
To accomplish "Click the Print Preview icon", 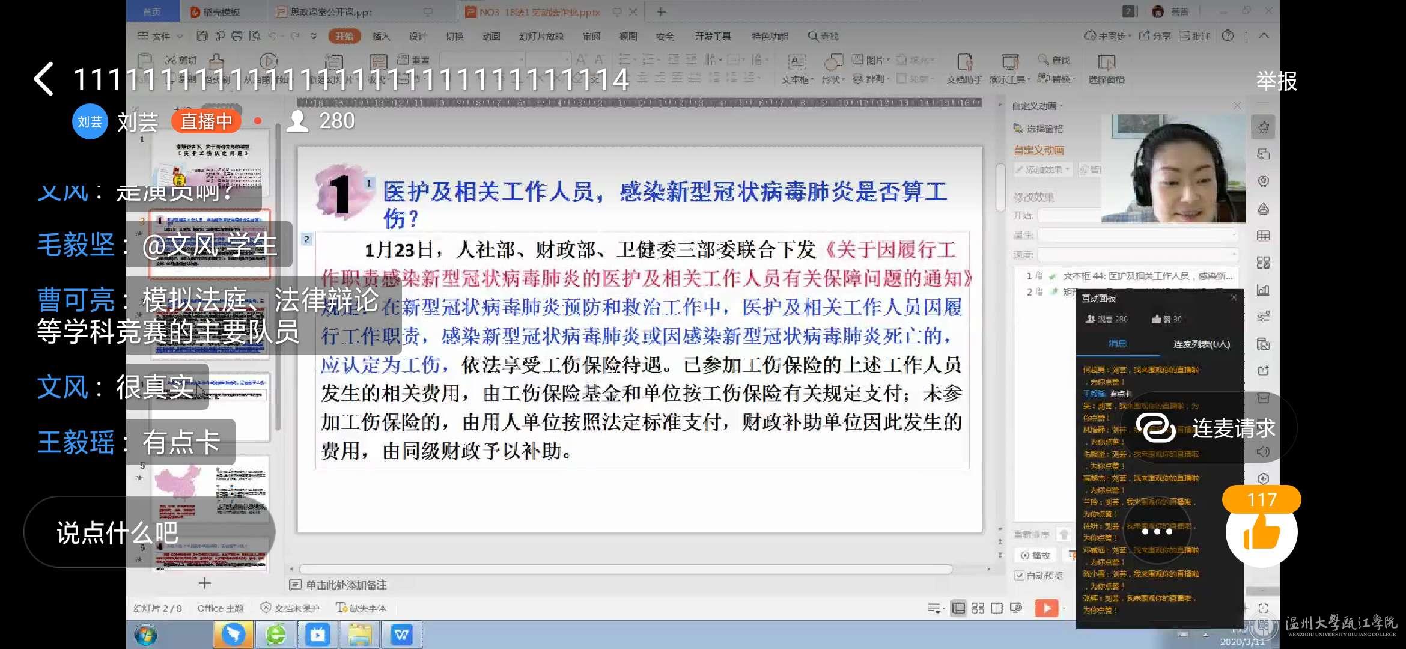I will pos(255,36).
